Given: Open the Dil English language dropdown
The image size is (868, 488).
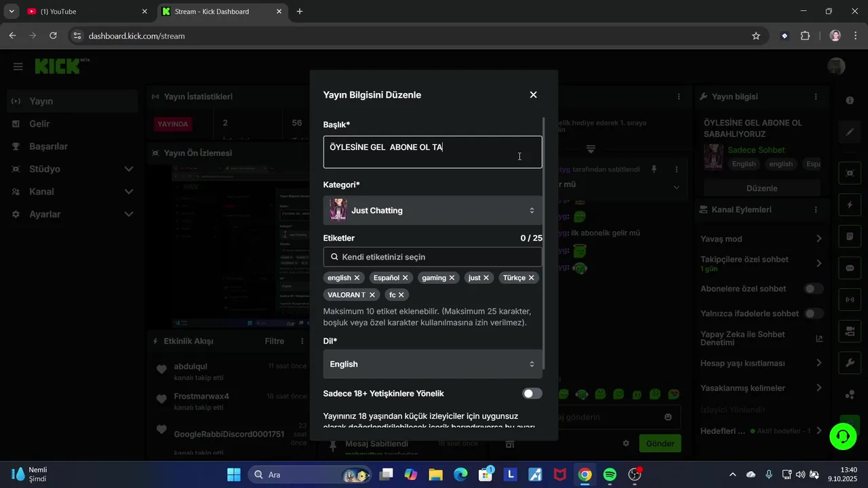Looking at the screenshot, I should pyautogui.click(x=433, y=364).
